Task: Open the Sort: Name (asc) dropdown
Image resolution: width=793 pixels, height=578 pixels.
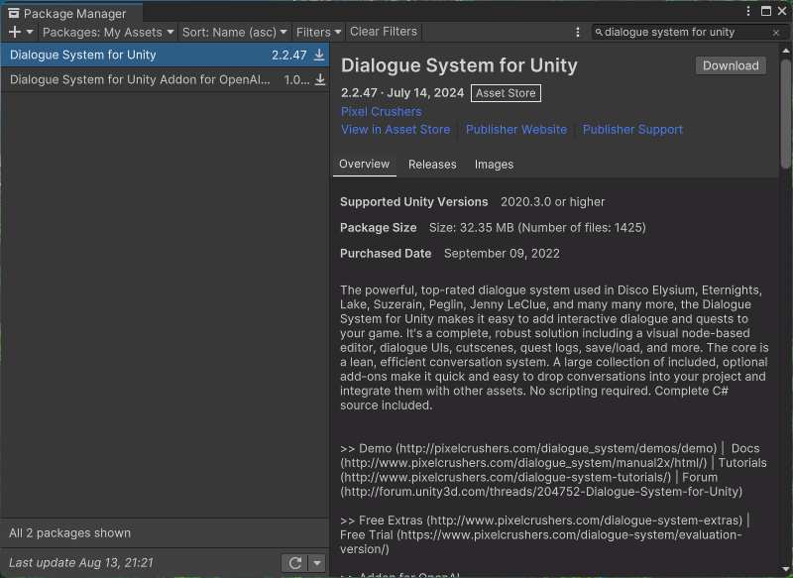Action: 235,33
